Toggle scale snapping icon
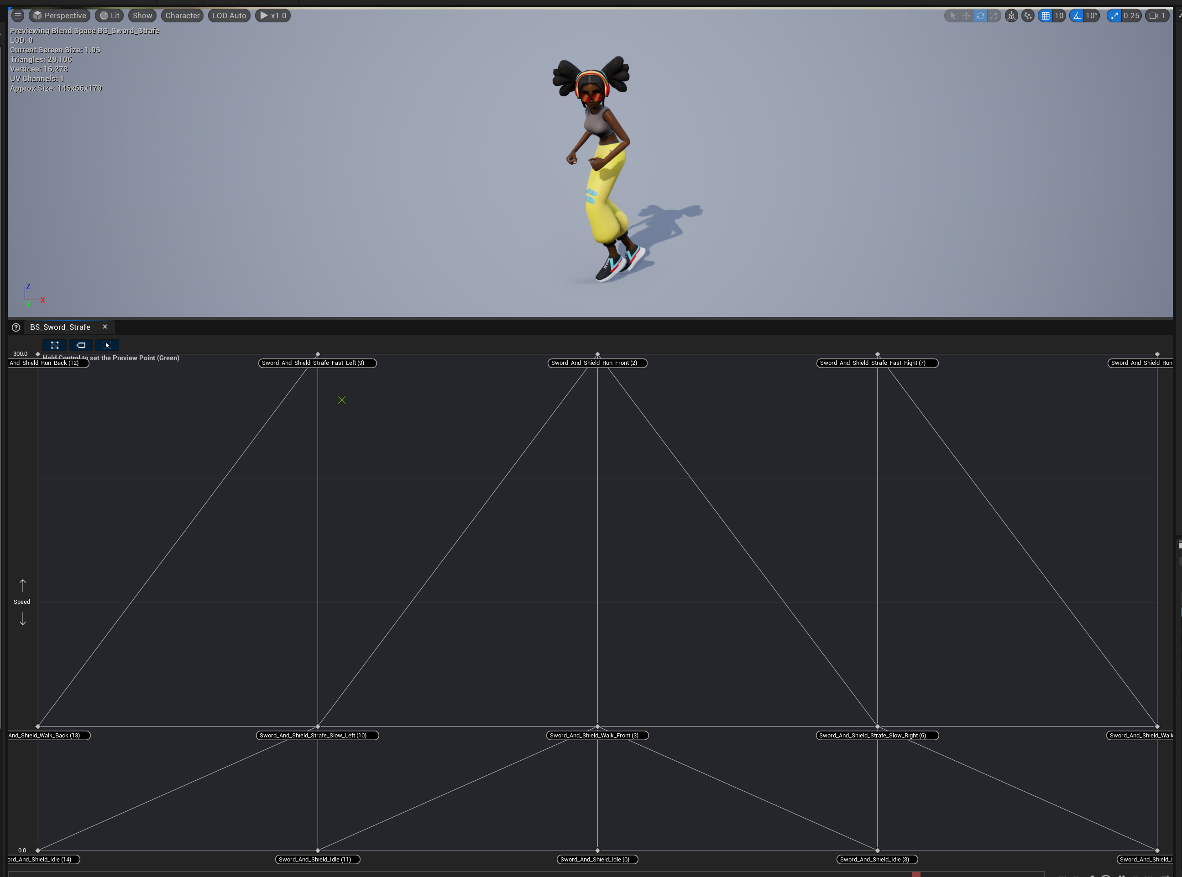Viewport: 1182px width, 877px height. pos(1114,16)
